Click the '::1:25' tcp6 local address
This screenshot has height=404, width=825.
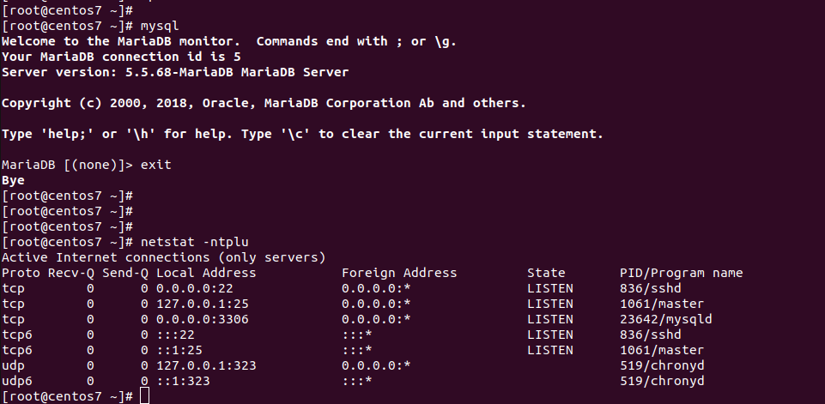[179, 350]
